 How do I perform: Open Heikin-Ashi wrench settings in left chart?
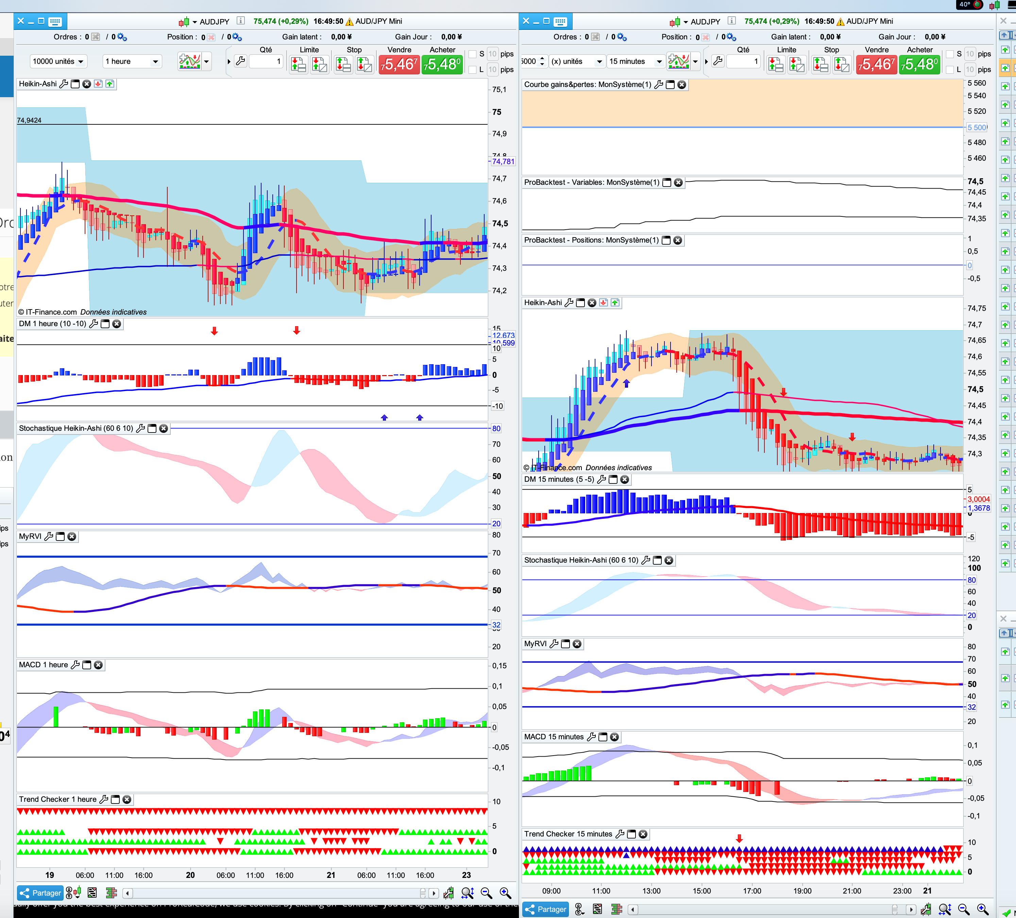coord(64,84)
